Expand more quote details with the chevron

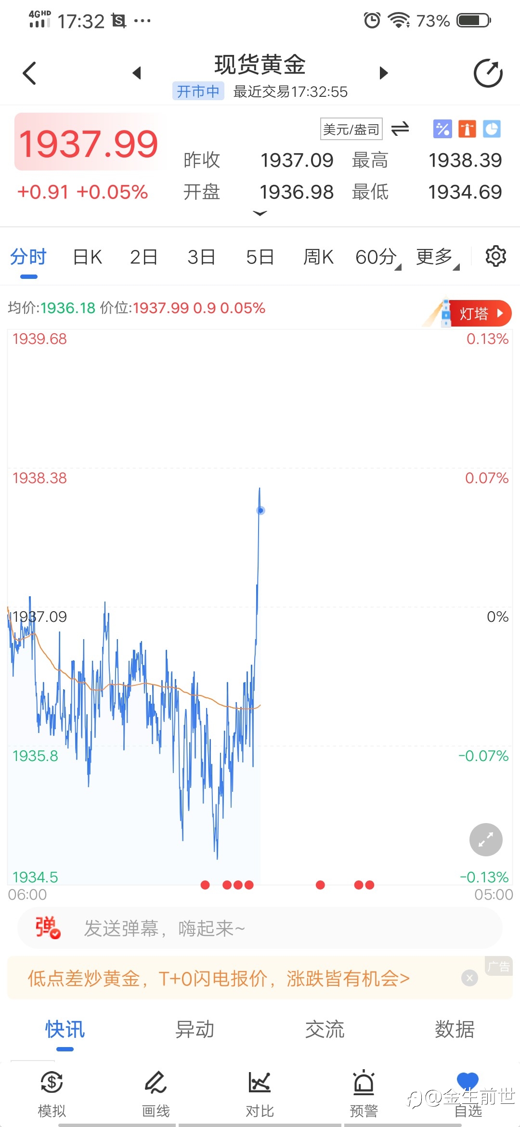260,213
